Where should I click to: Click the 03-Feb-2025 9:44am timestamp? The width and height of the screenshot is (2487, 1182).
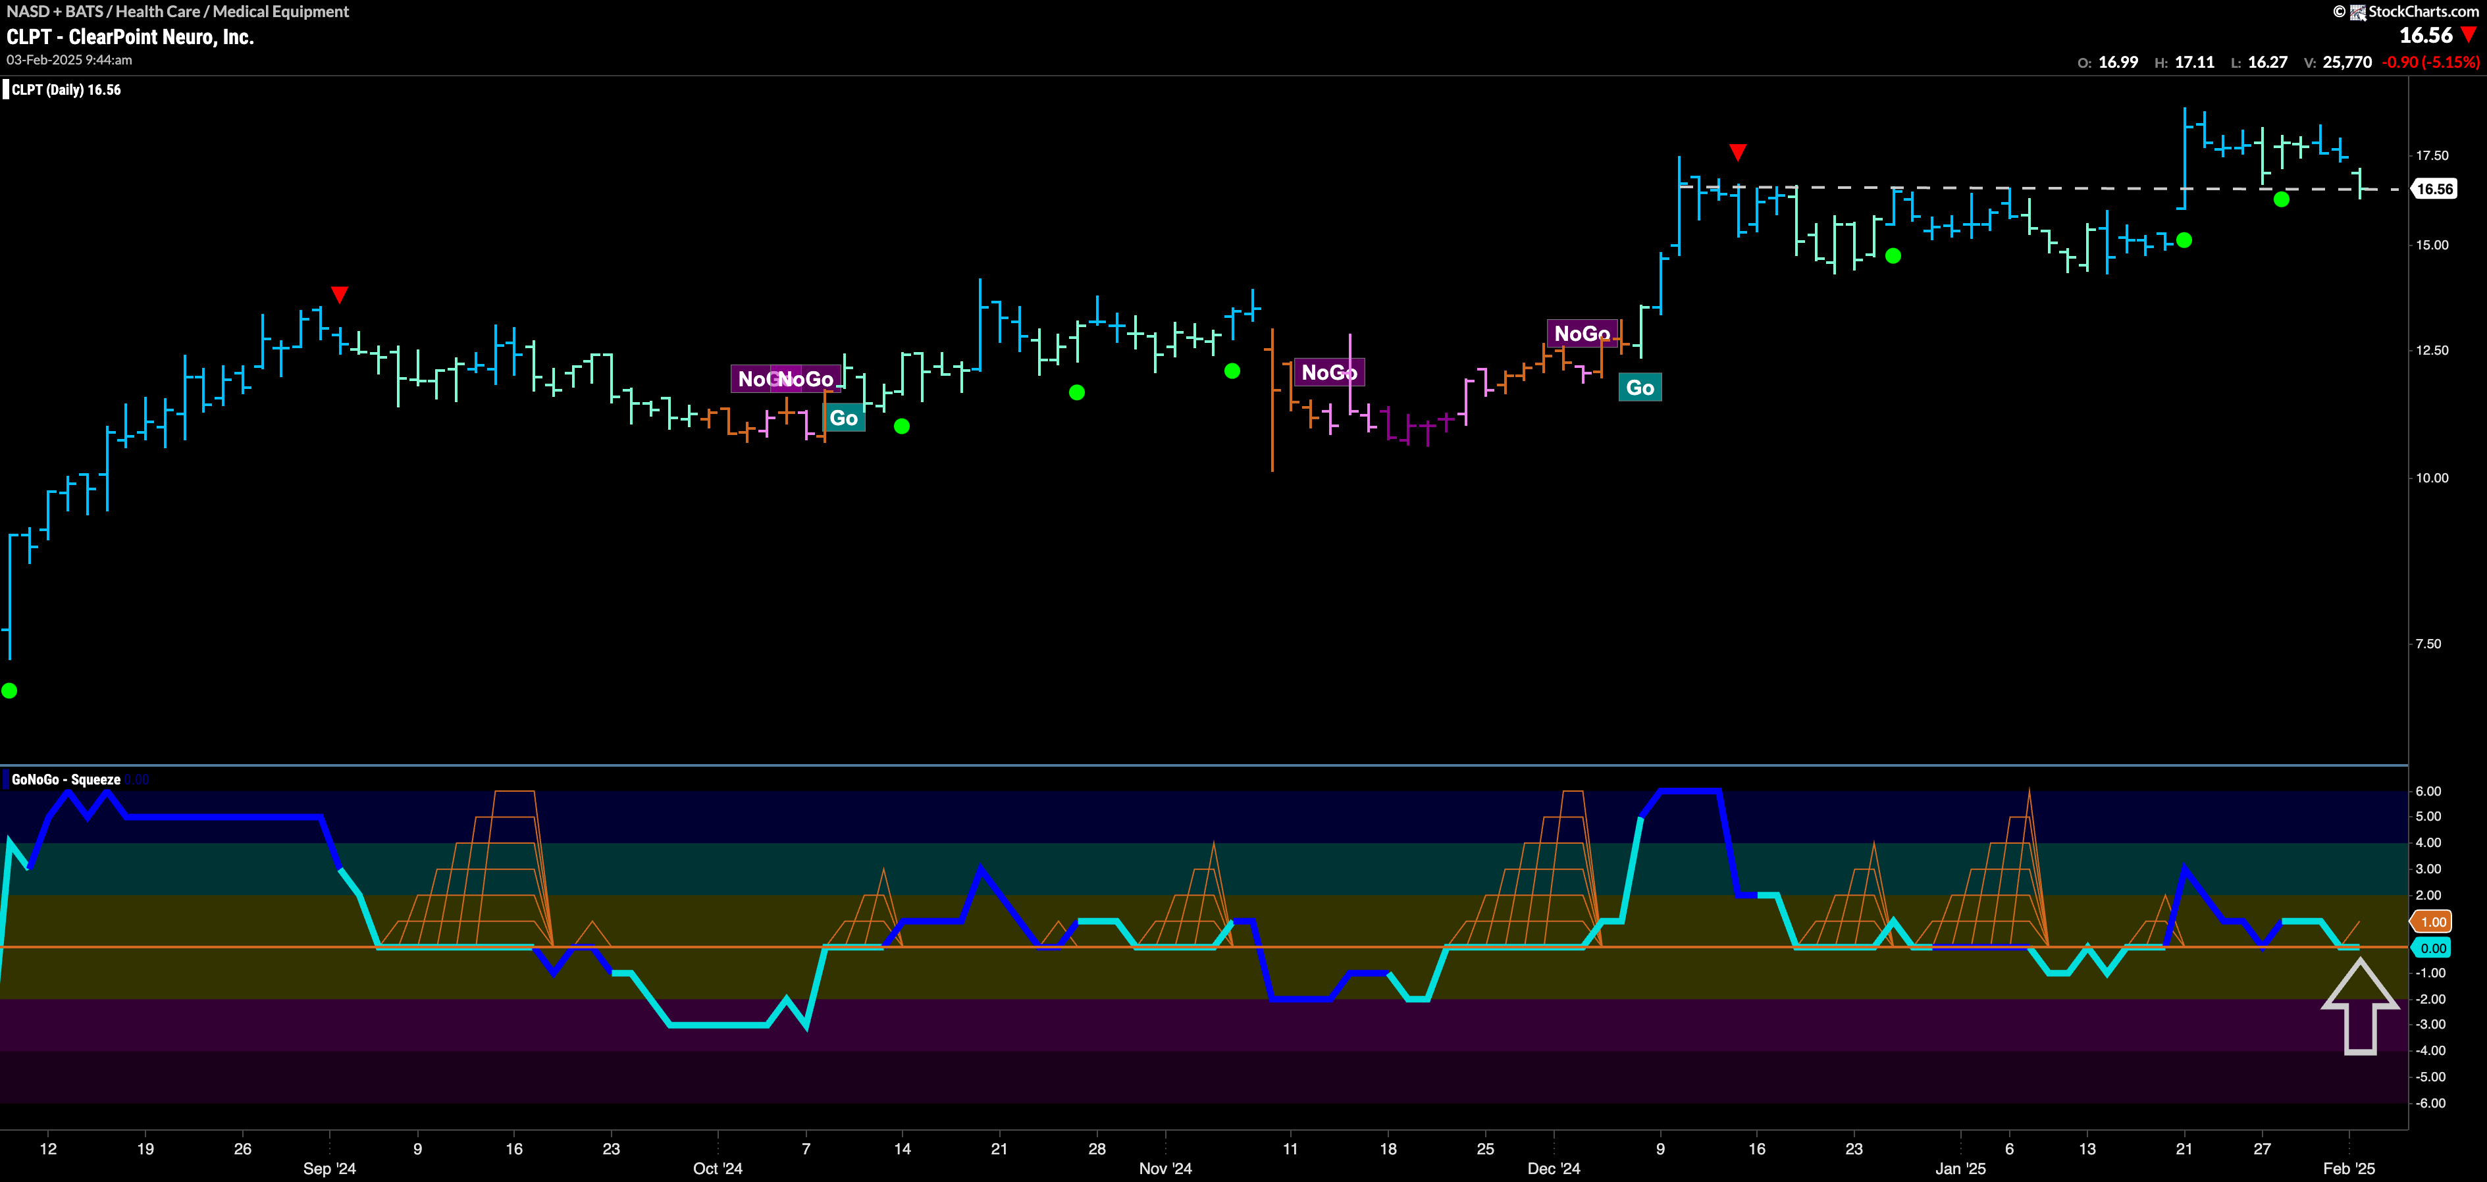[70, 60]
